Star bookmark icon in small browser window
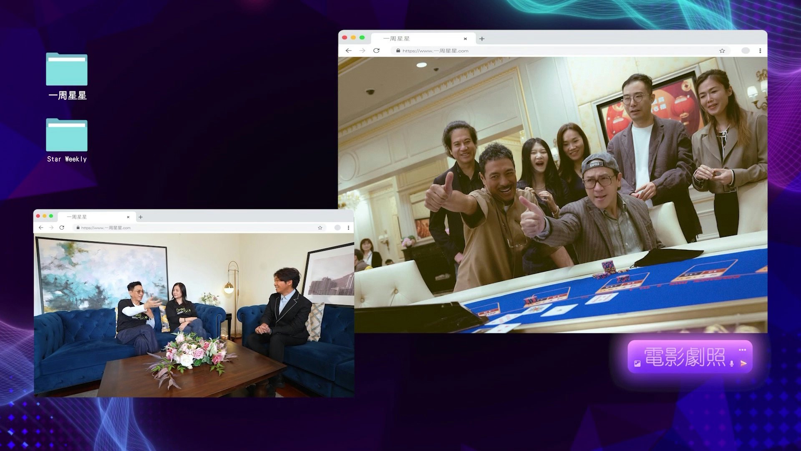 (320, 228)
